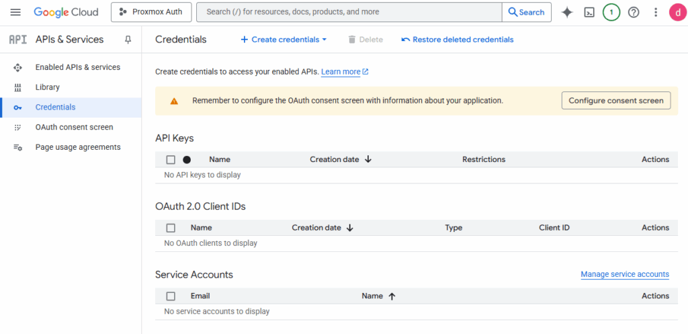
Task: Click the plus icon of Create credentials
Action: pos(245,40)
